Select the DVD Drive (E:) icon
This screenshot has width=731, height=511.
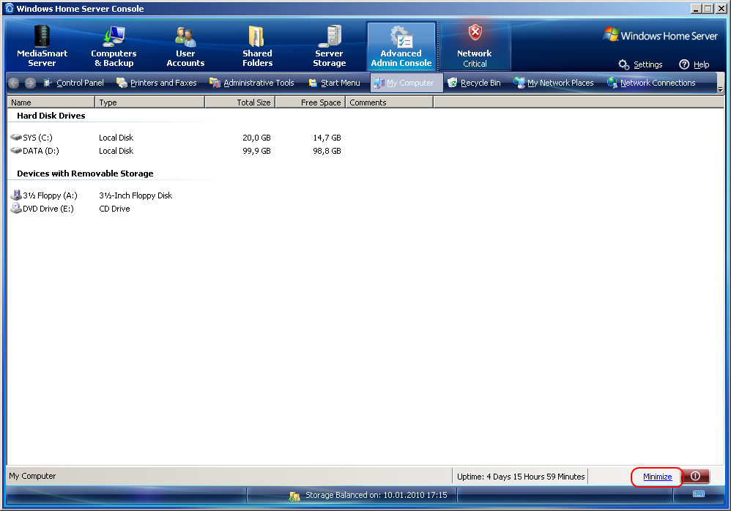click(16, 208)
